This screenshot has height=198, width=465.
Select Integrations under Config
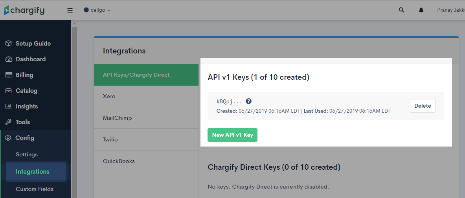[33, 172]
